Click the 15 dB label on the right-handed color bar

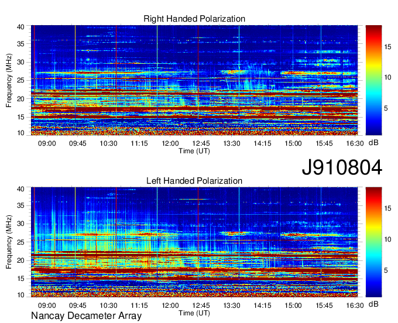click(x=387, y=47)
